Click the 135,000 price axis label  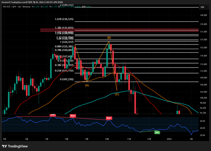click(x=204, y=24)
